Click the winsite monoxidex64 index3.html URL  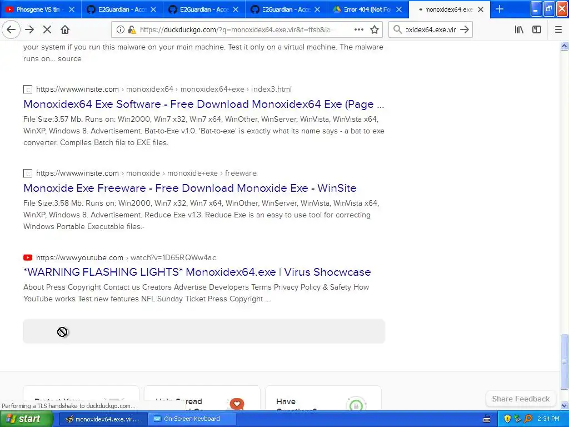pyautogui.click(x=164, y=90)
